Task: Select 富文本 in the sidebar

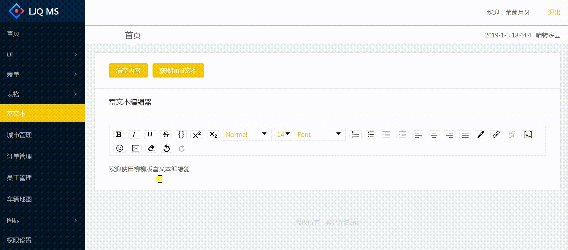Action: click(x=42, y=113)
